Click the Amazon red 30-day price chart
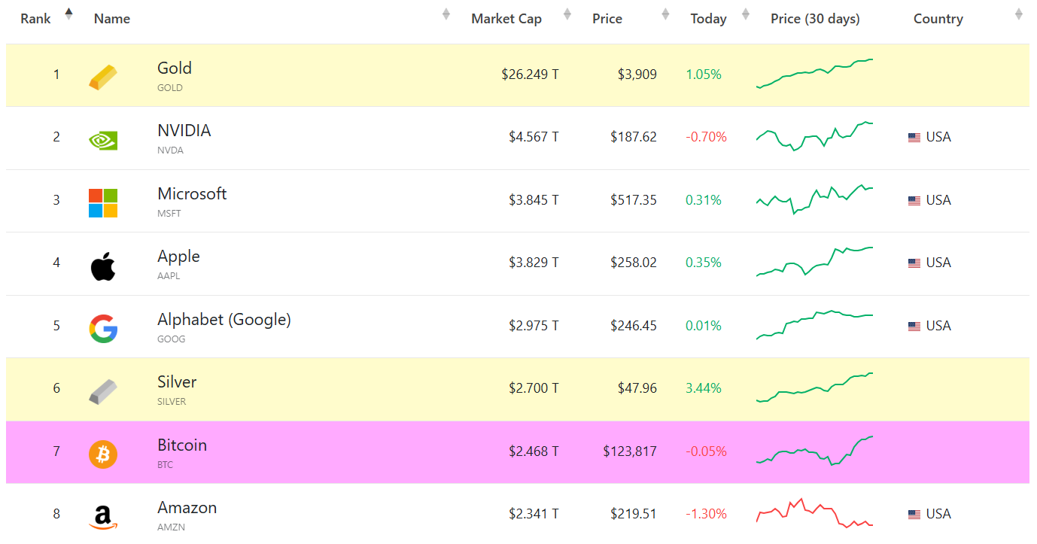1037x544 pixels. (814, 513)
